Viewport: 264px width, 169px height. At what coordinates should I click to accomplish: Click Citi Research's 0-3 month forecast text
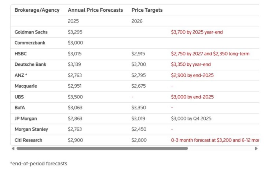coord(215,140)
